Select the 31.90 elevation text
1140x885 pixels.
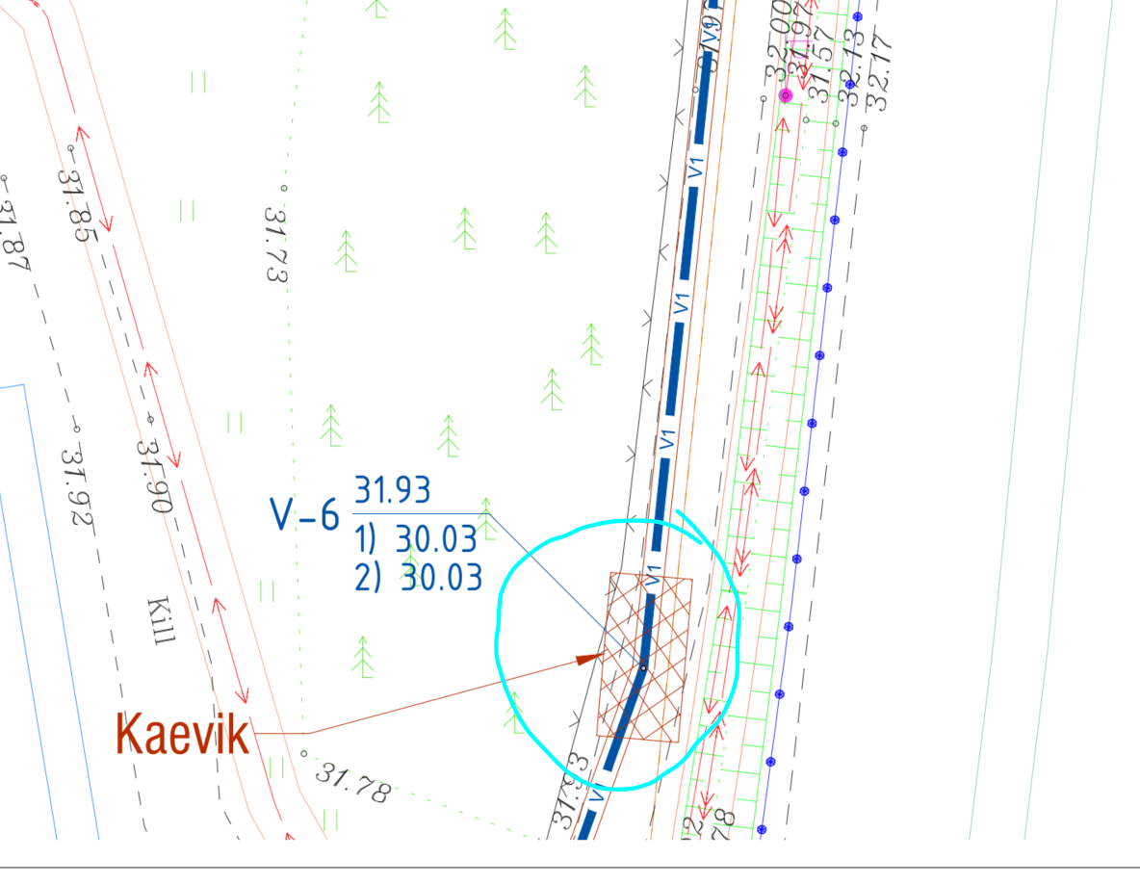click(153, 475)
